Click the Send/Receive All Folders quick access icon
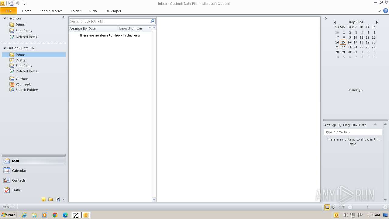The width and height of the screenshot is (389, 219). (x=11, y=3)
